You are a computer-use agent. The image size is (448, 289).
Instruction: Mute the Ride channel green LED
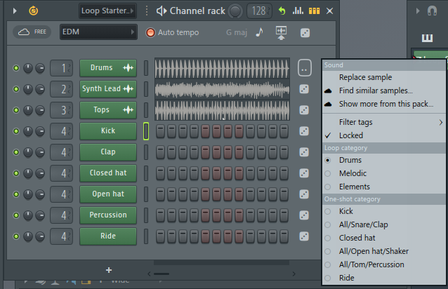pos(16,236)
